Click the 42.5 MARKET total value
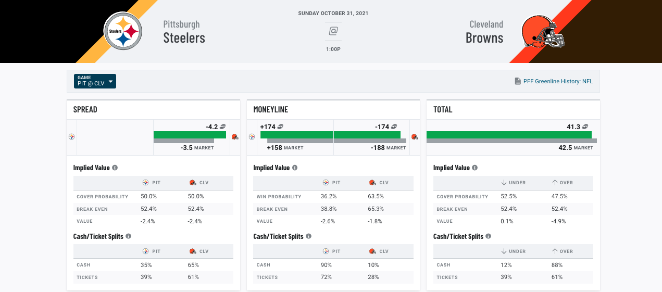This screenshot has height=292, width=662. point(576,148)
